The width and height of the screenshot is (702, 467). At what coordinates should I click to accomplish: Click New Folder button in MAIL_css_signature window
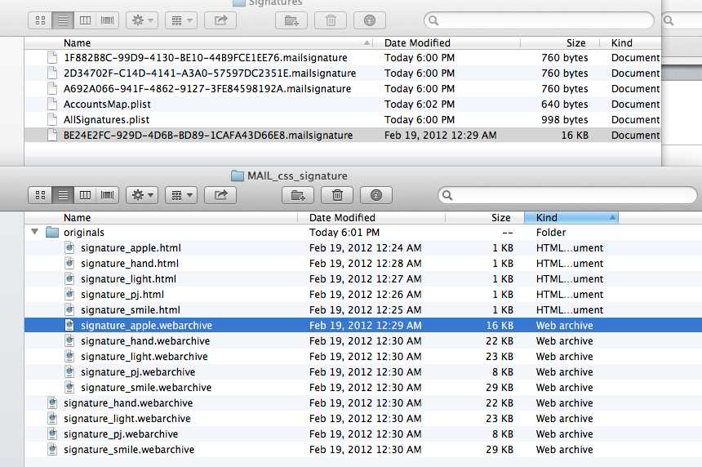point(298,195)
